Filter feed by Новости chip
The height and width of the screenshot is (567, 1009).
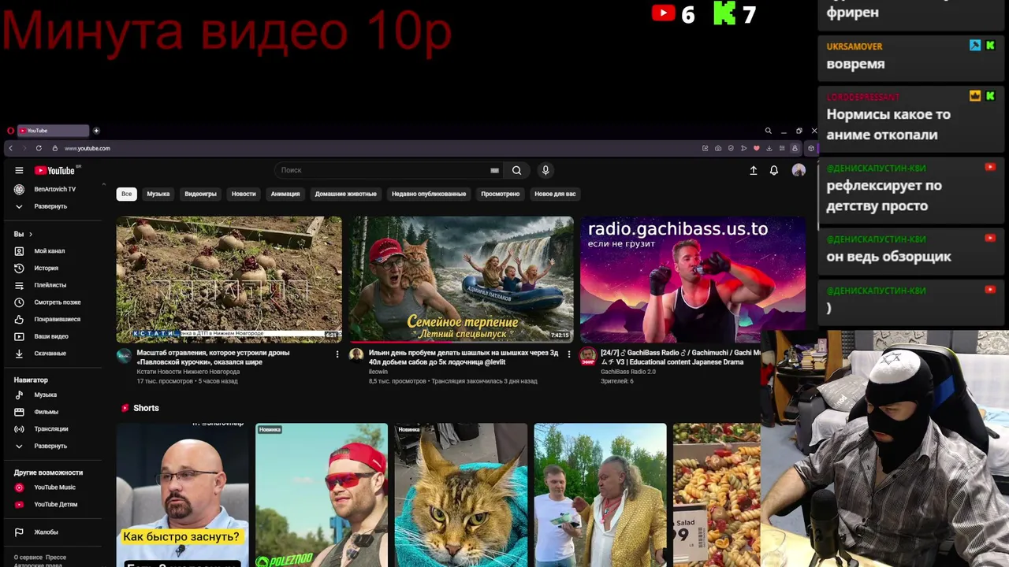coord(244,194)
